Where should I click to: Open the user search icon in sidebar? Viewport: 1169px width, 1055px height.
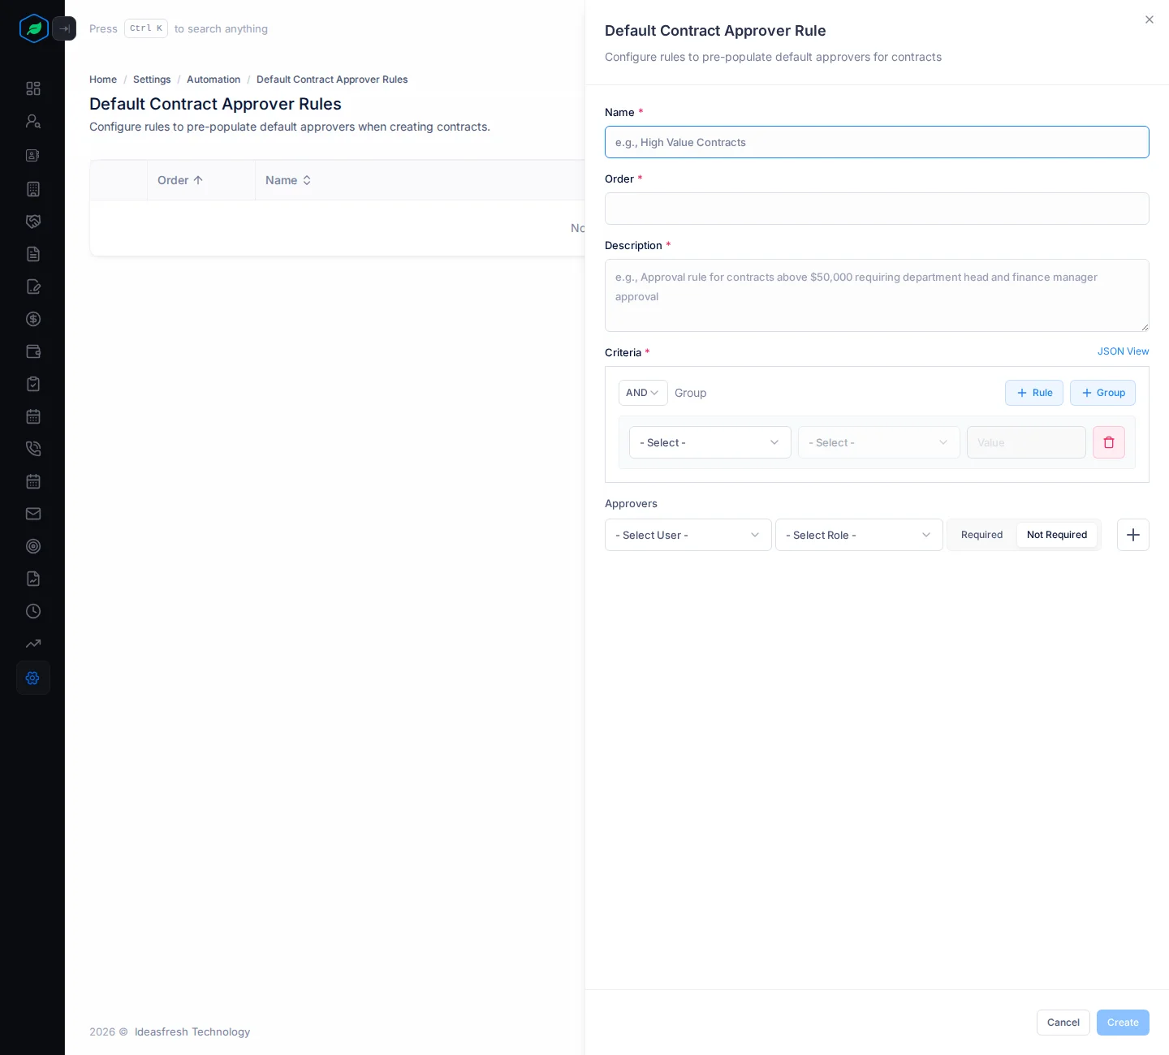pyautogui.click(x=33, y=121)
